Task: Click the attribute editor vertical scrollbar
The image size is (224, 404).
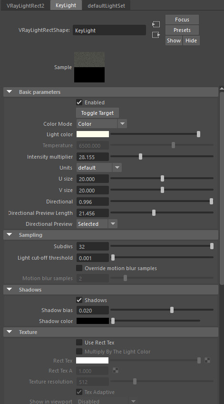Action: point(222,188)
